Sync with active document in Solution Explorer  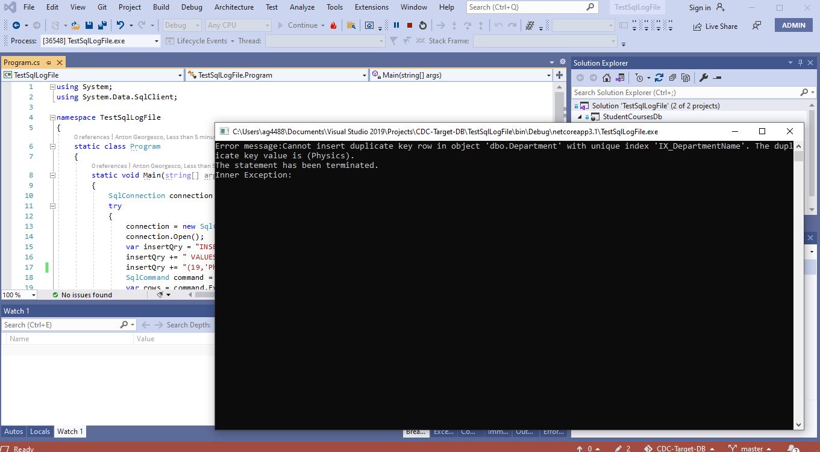point(659,78)
